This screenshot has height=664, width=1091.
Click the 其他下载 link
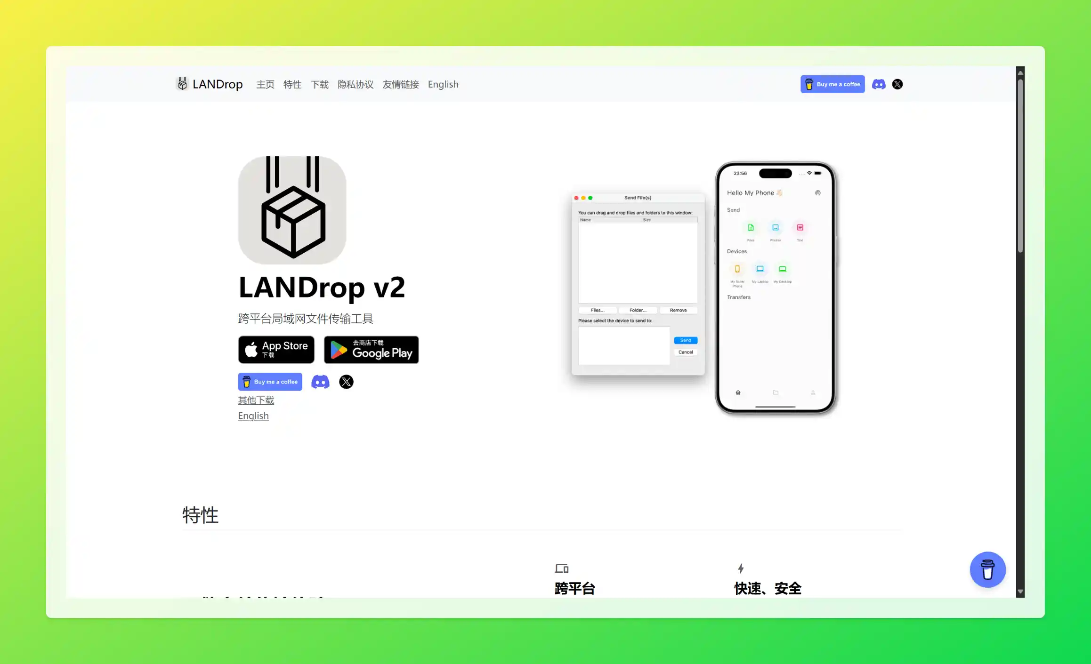coord(256,400)
